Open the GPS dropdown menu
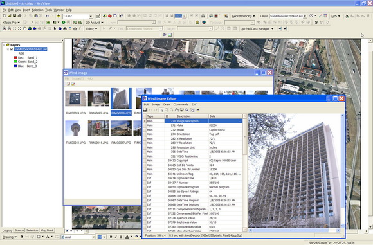Screen dimensions: 373x245 click(336, 16)
